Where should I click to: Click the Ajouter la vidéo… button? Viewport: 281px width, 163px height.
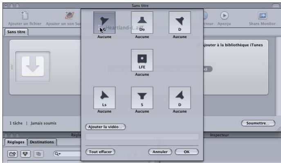(106, 127)
